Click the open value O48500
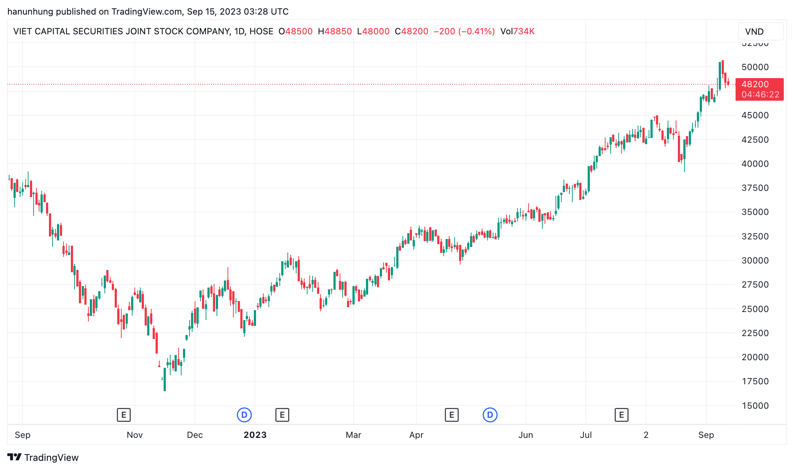 pyautogui.click(x=295, y=31)
